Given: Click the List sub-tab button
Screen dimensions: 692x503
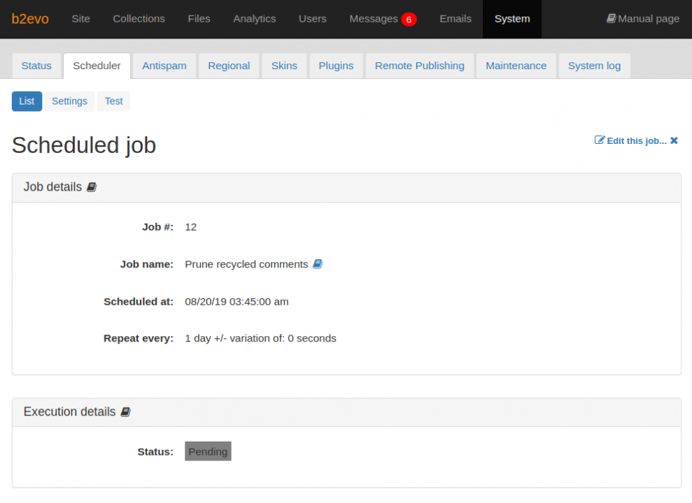Looking at the screenshot, I should (x=27, y=101).
